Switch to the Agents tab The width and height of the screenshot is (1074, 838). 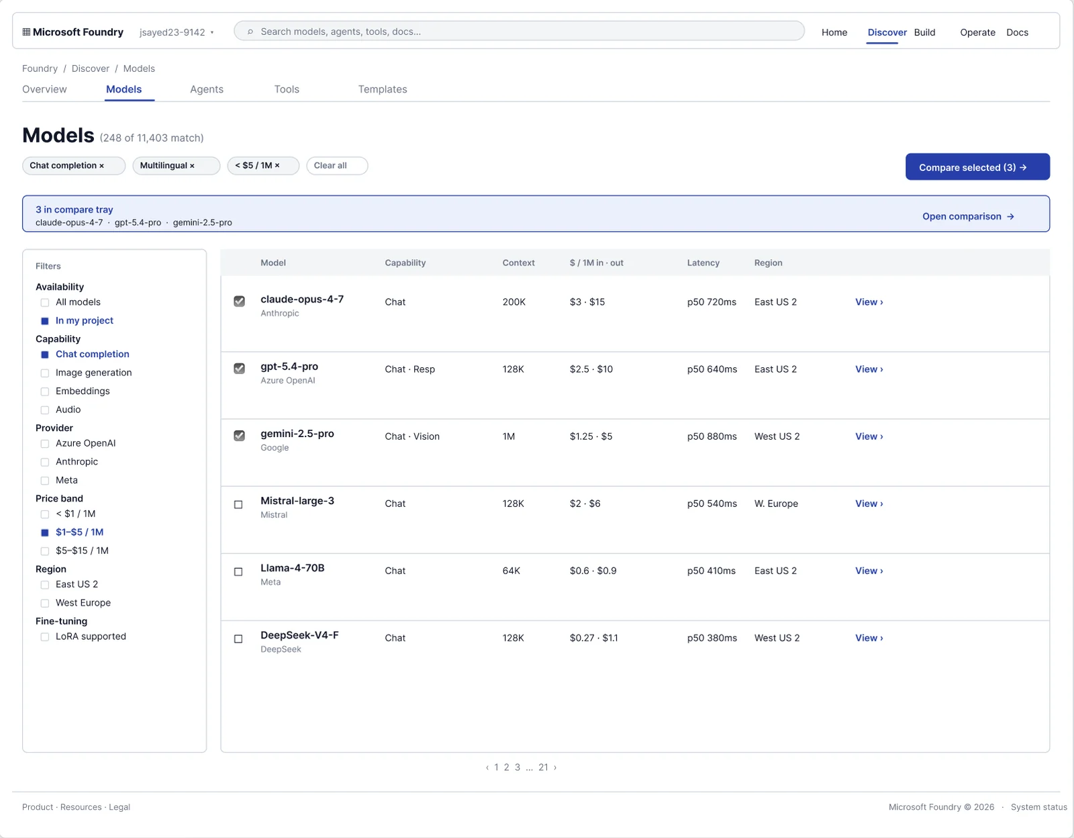[x=207, y=89]
